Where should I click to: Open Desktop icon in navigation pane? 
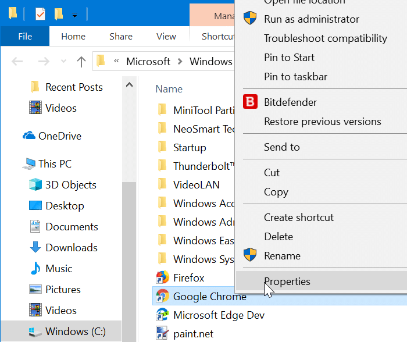coord(35,205)
